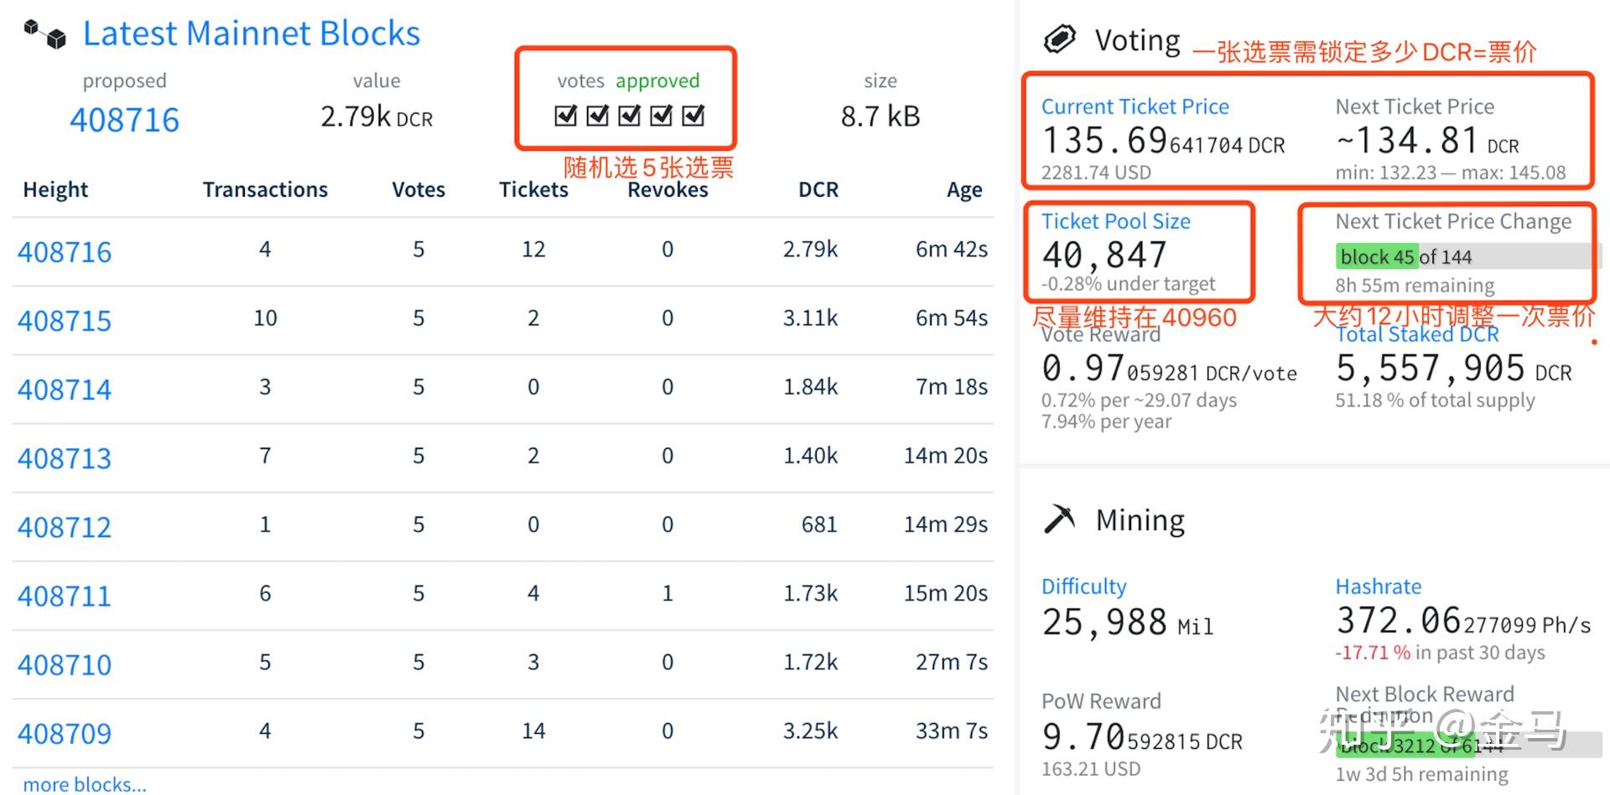
Task: Click the 27m 7s age of block 408710
Action: (952, 662)
